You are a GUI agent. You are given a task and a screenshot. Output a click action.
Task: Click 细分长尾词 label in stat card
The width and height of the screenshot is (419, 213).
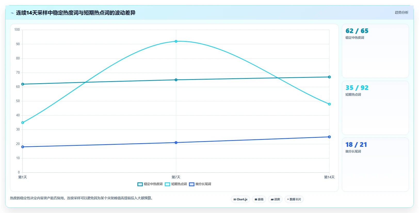(353, 151)
